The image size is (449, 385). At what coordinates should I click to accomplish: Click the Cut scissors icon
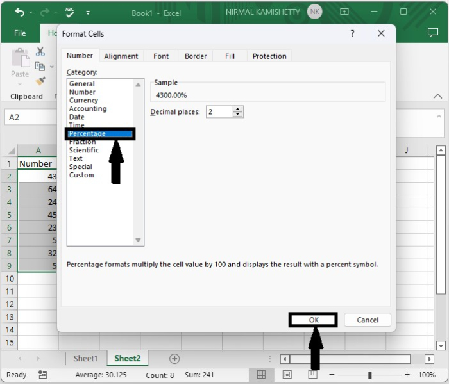click(x=40, y=52)
